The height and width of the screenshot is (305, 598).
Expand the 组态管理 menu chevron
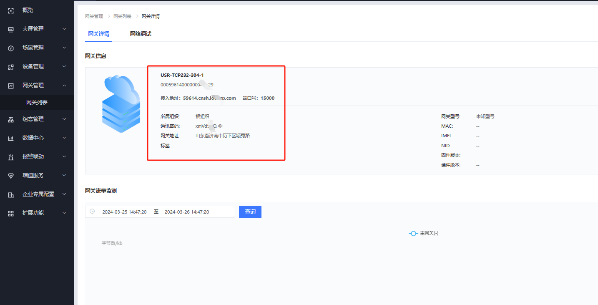64,119
